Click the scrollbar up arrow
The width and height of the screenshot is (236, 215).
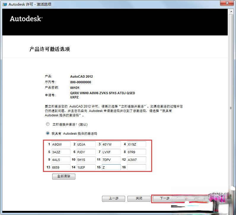pos(231,12)
